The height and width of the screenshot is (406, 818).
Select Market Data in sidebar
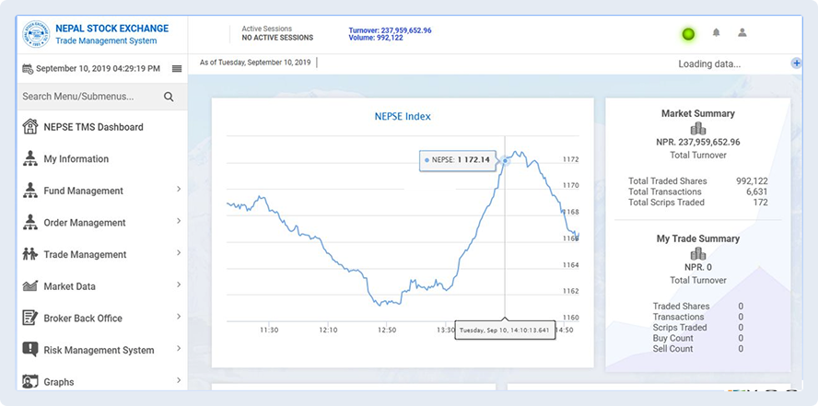click(x=69, y=286)
